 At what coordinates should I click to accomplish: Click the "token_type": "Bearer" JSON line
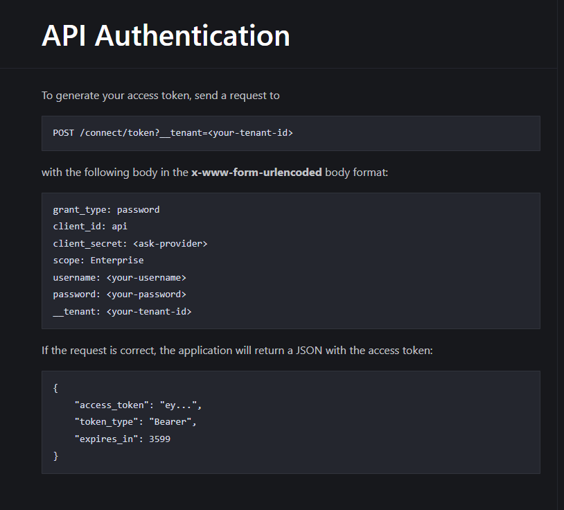136,421
